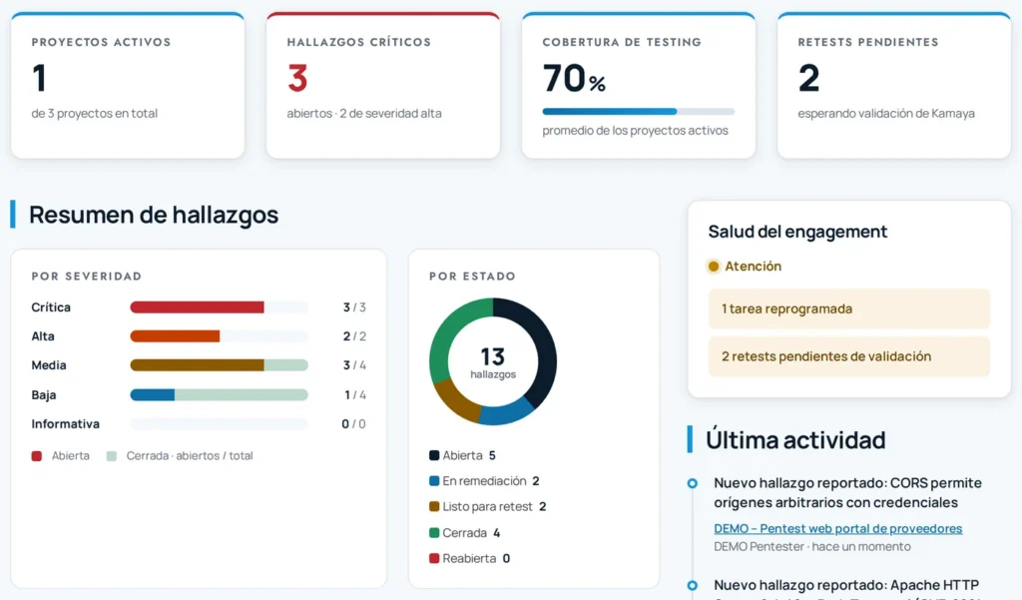Click the timeline marker for the Apache HTTP finding
This screenshot has height=600, width=1022.
pyautogui.click(x=693, y=585)
